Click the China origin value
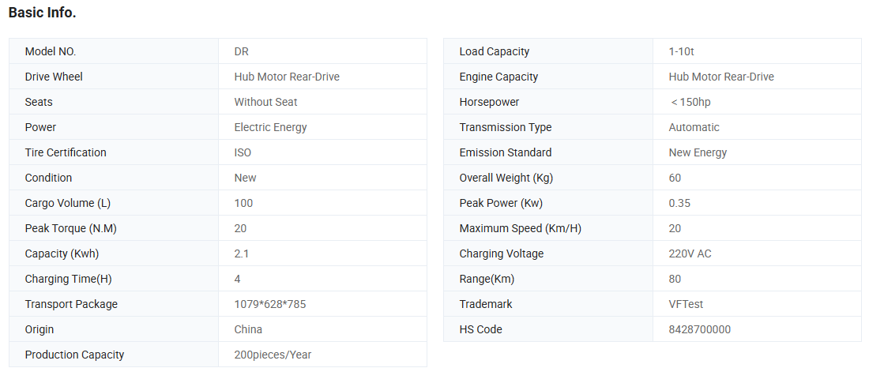The image size is (869, 368). [248, 329]
